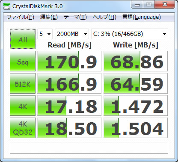The width and height of the screenshot is (178, 162).
Task: Start the 4K benchmark test
Action: pyautogui.click(x=23, y=106)
